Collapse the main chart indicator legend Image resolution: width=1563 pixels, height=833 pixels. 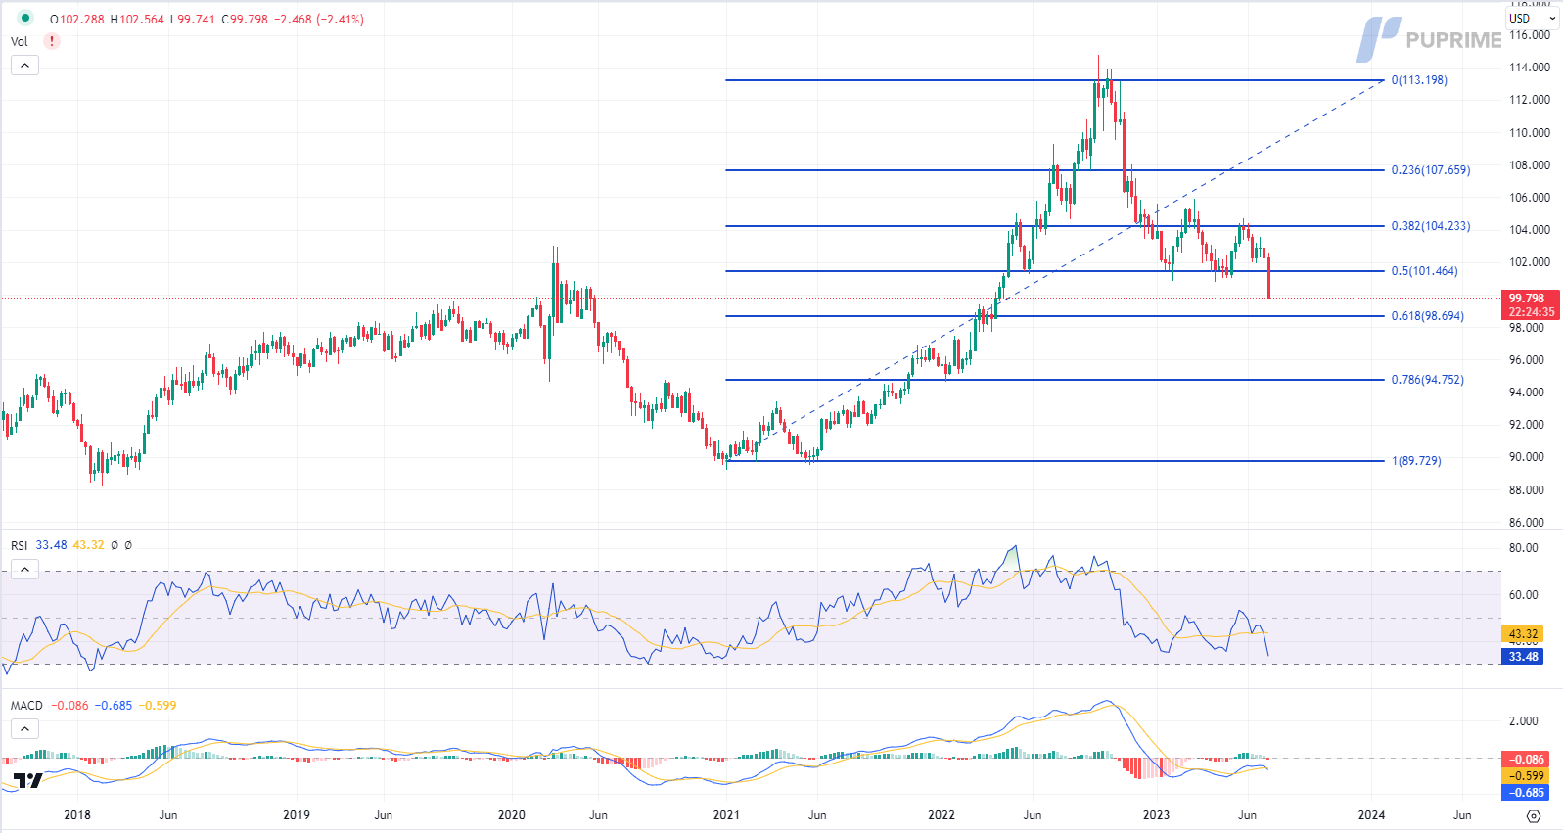coord(24,66)
